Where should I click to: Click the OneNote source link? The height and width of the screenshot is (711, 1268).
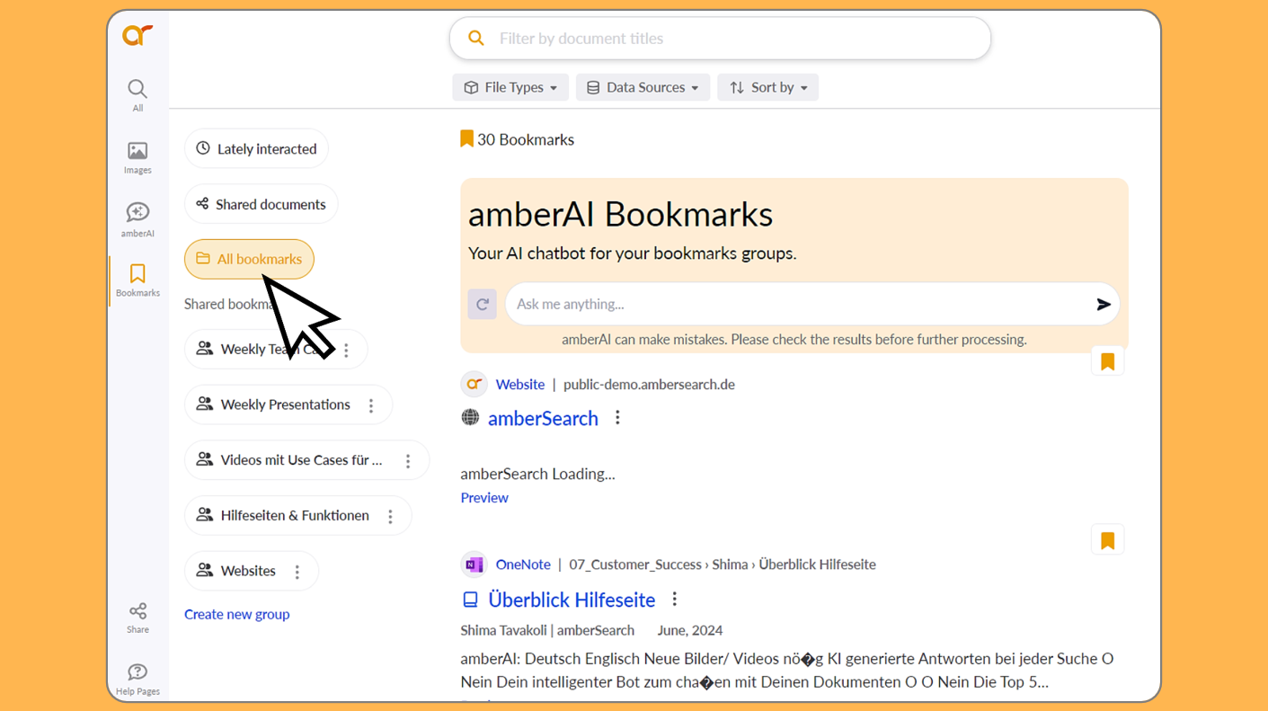click(523, 564)
